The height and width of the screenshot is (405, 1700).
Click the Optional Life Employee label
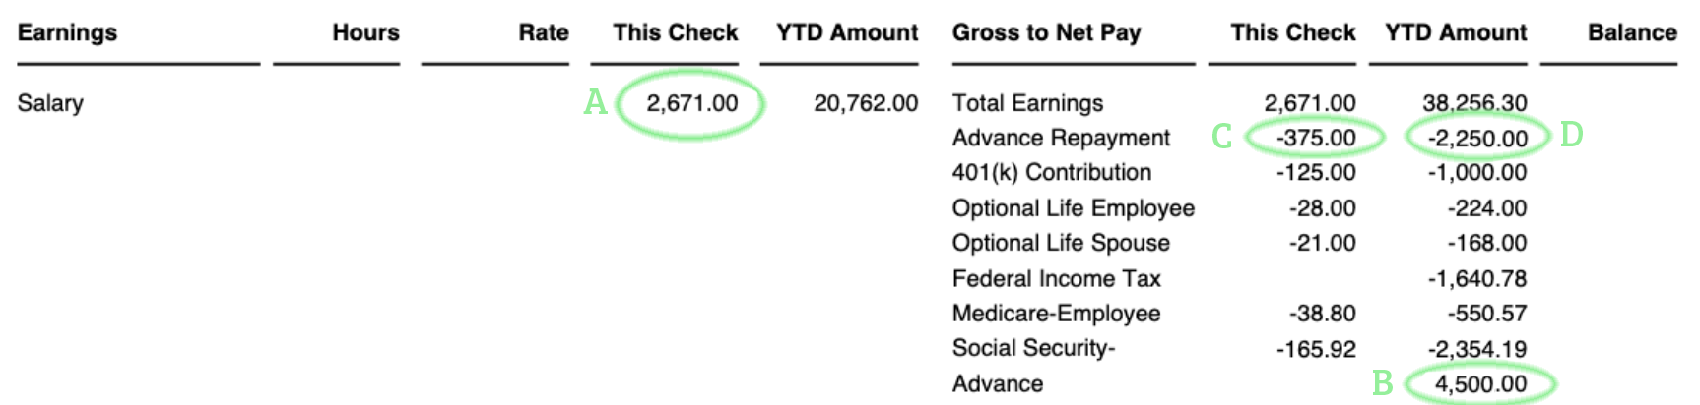[1073, 208]
